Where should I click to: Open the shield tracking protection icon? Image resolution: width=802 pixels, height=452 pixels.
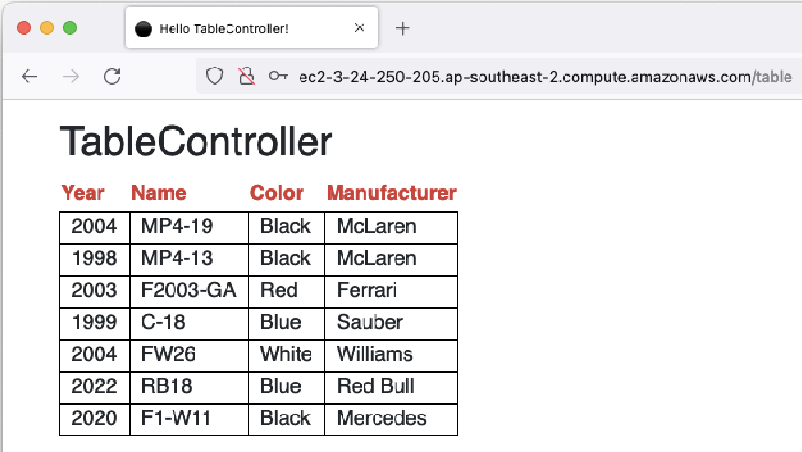[215, 77]
